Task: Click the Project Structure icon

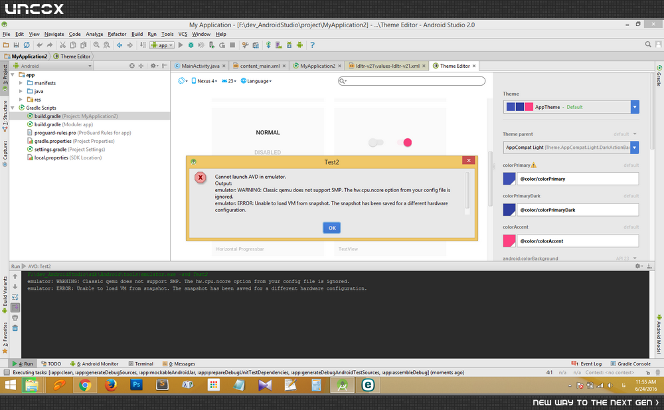Action: click(x=256, y=45)
